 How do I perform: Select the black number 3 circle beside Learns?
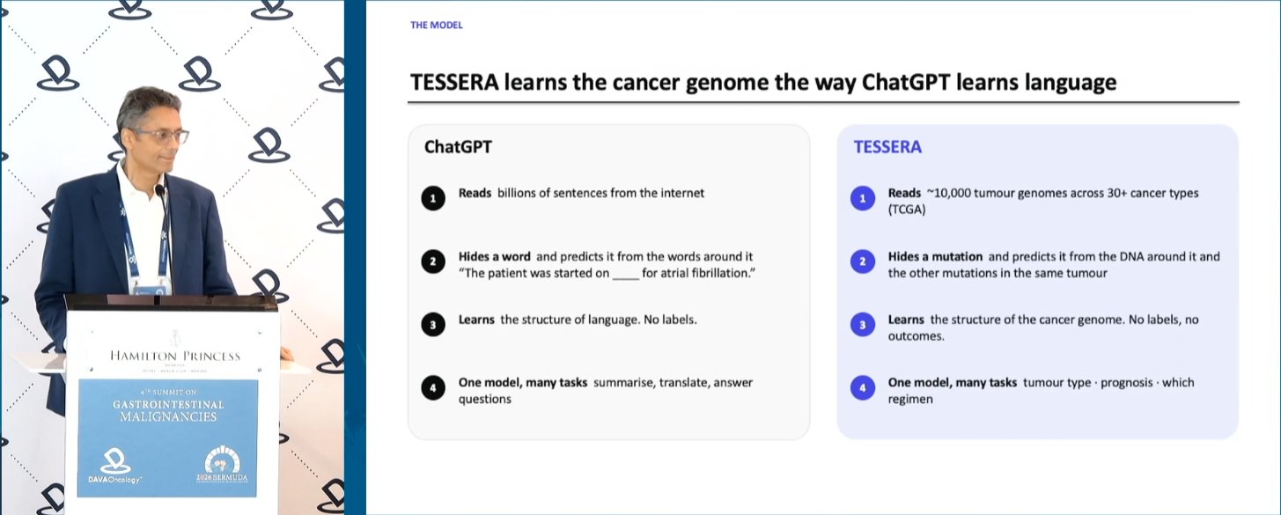click(x=432, y=325)
